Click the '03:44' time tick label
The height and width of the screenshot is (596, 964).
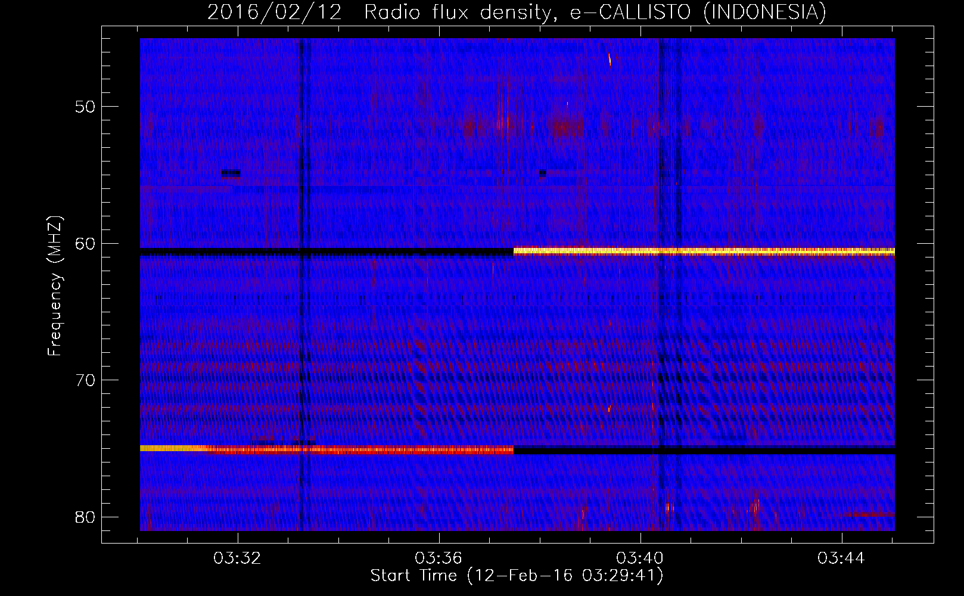[841, 558]
